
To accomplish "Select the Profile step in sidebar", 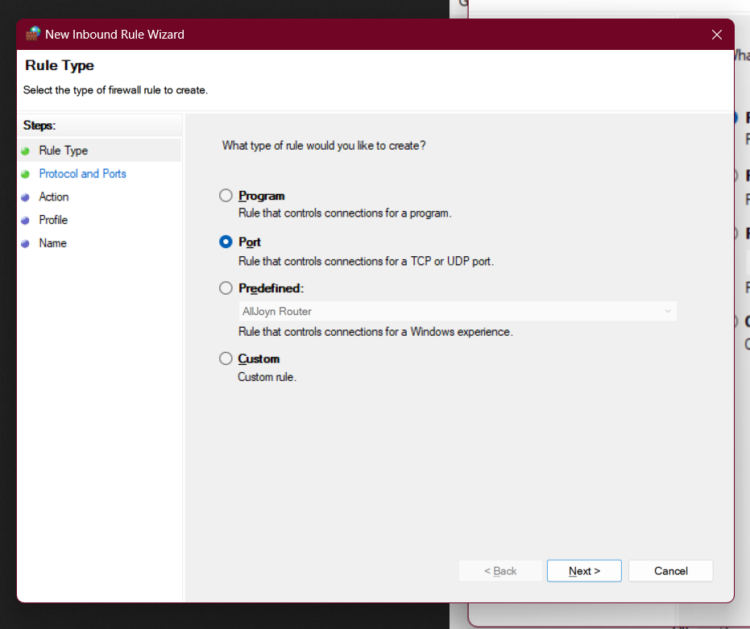I will [53, 220].
